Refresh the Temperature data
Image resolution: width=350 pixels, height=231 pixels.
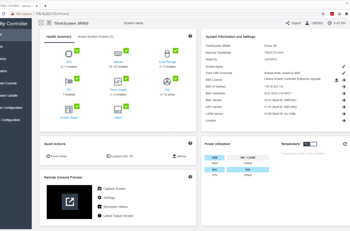[345, 144]
